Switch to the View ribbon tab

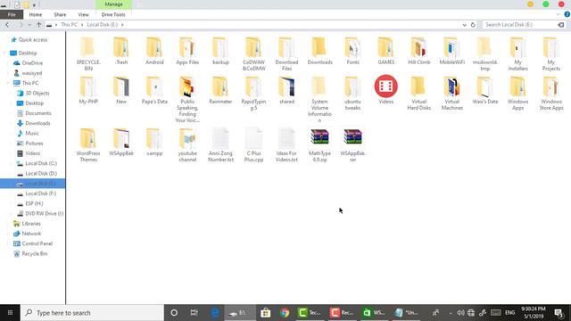pos(83,14)
